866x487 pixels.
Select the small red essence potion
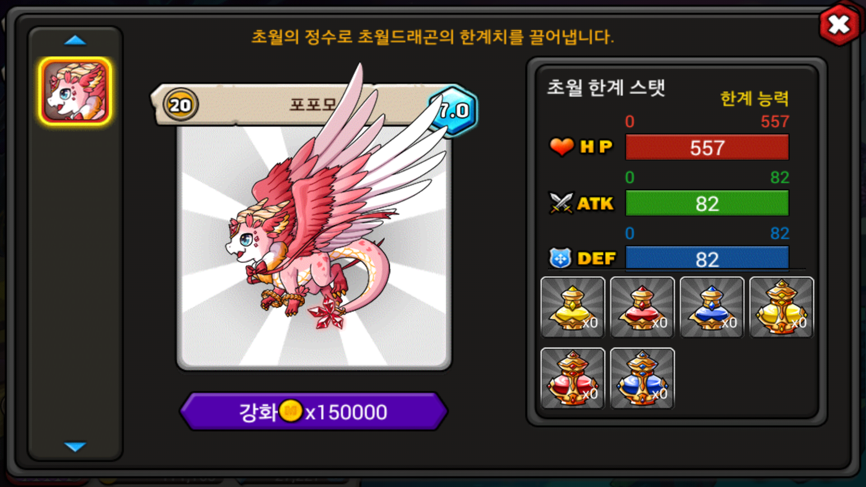tap(642, 307)
